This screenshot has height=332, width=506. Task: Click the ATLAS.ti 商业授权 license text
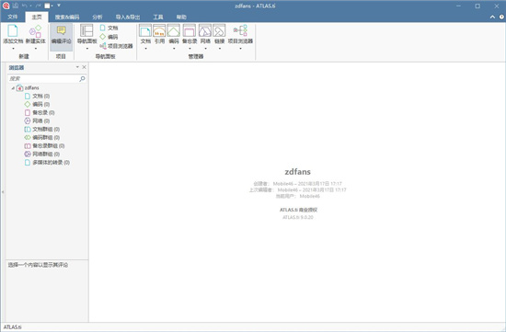[298, 210]
